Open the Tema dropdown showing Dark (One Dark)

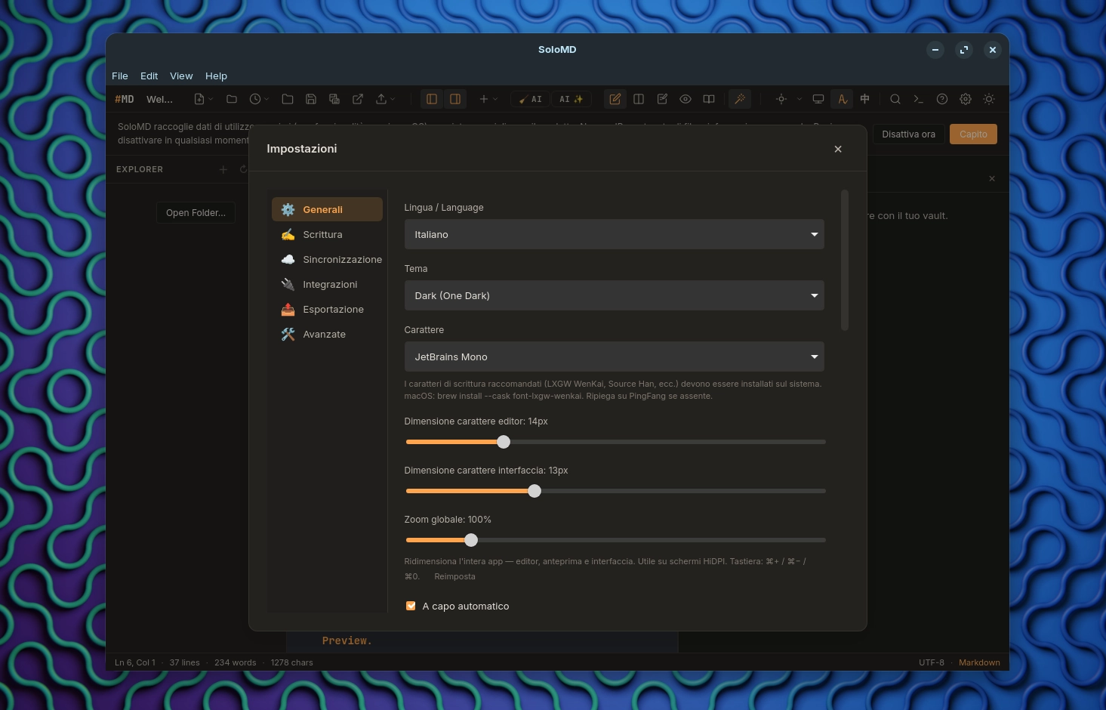(615, 295)
